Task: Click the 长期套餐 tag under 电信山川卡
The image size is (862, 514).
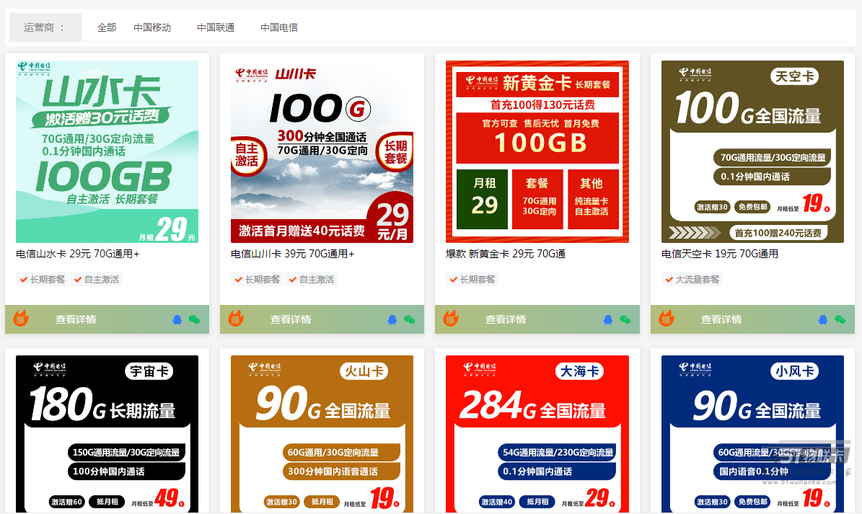Action: (257, 280)
